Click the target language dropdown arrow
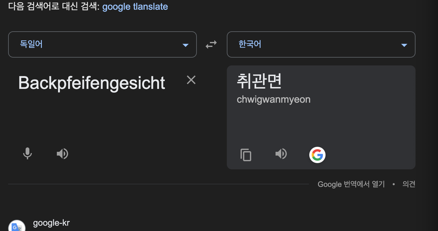438x231 pixels. 404,45
